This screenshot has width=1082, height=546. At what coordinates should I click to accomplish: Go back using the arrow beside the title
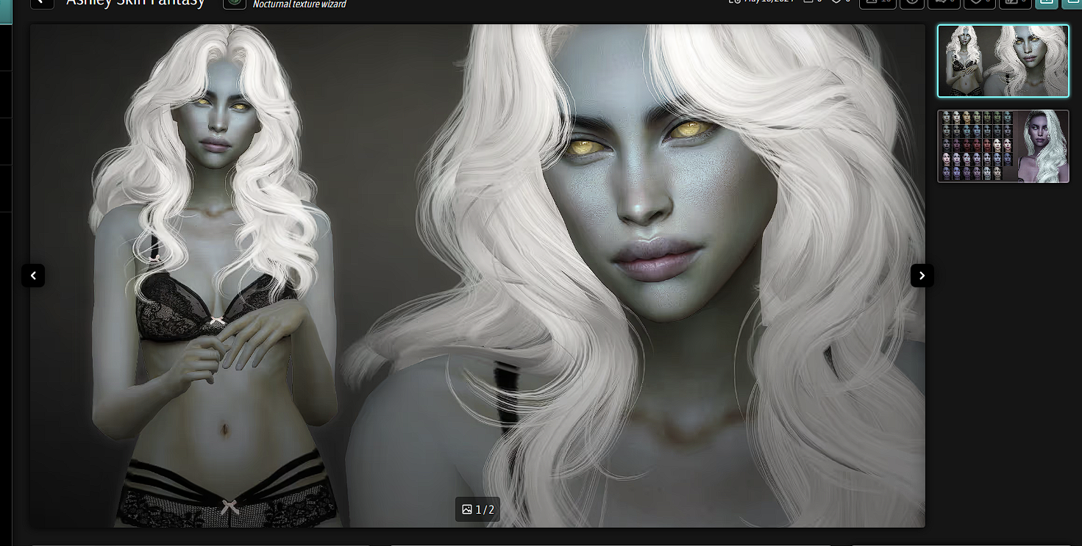(42, 2)
